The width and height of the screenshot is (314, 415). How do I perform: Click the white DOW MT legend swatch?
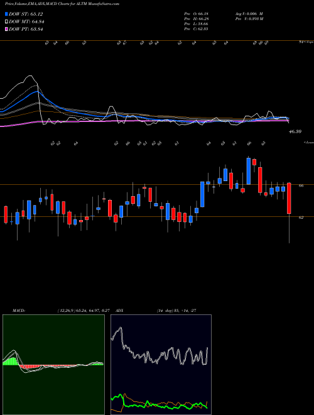[7, 22]
